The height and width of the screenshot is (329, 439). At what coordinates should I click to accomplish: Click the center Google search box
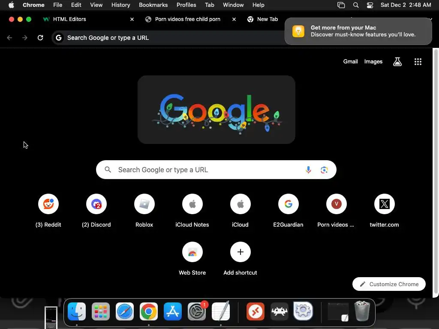click(x=216, y=170)
